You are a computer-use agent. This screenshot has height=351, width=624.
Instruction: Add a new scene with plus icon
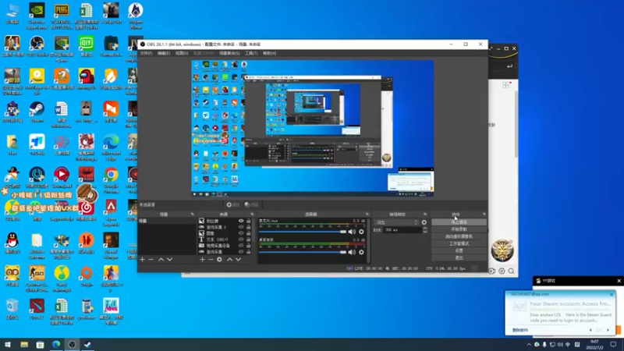click(x=143, y=260)
